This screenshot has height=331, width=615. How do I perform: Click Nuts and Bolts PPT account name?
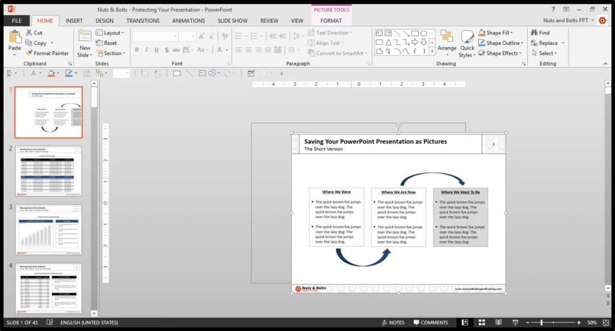click(566, 20)
